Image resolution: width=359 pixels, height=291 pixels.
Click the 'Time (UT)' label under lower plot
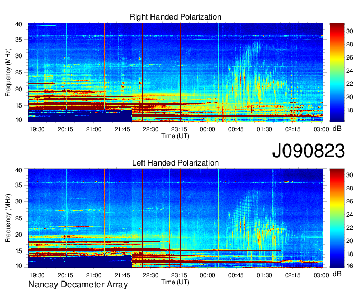pyautogui.click(x=175, y=282)
